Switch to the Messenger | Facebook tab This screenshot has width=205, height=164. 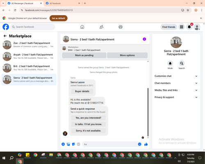point(25,3)
